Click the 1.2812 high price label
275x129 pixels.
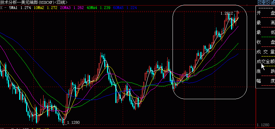[x=227, y=13]
